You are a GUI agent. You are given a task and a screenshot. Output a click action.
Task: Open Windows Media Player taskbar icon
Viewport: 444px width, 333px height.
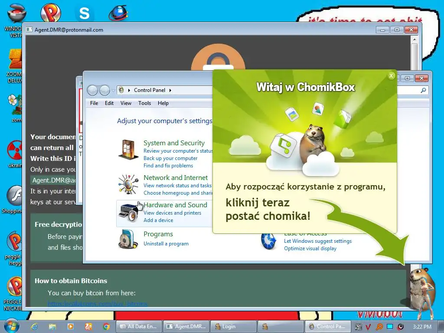(71, 326)
